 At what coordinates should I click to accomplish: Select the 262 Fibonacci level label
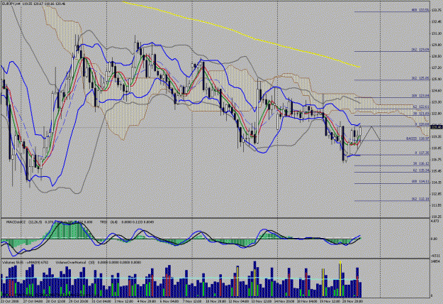click(420, 50)
